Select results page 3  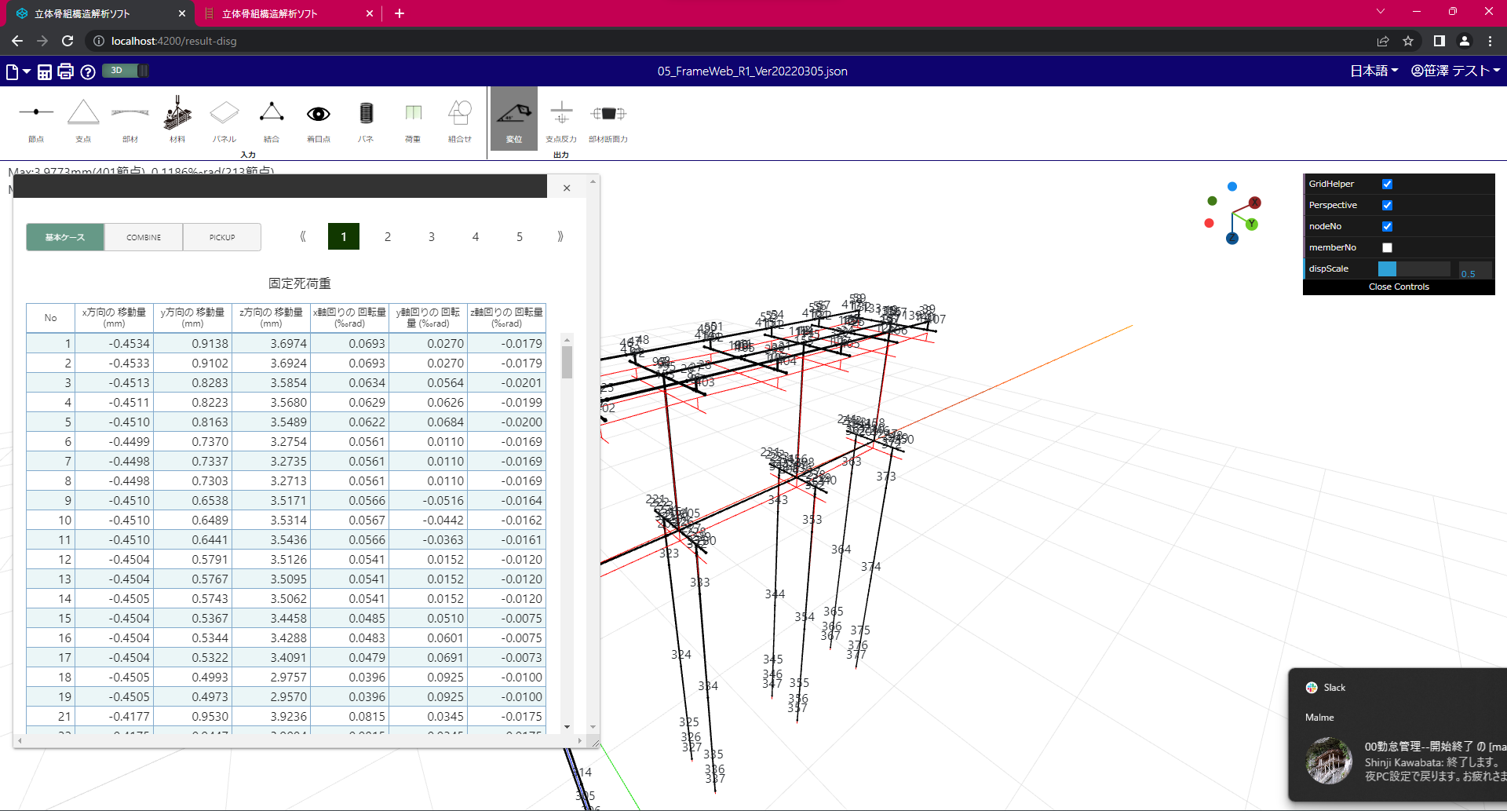pos(431,236)
